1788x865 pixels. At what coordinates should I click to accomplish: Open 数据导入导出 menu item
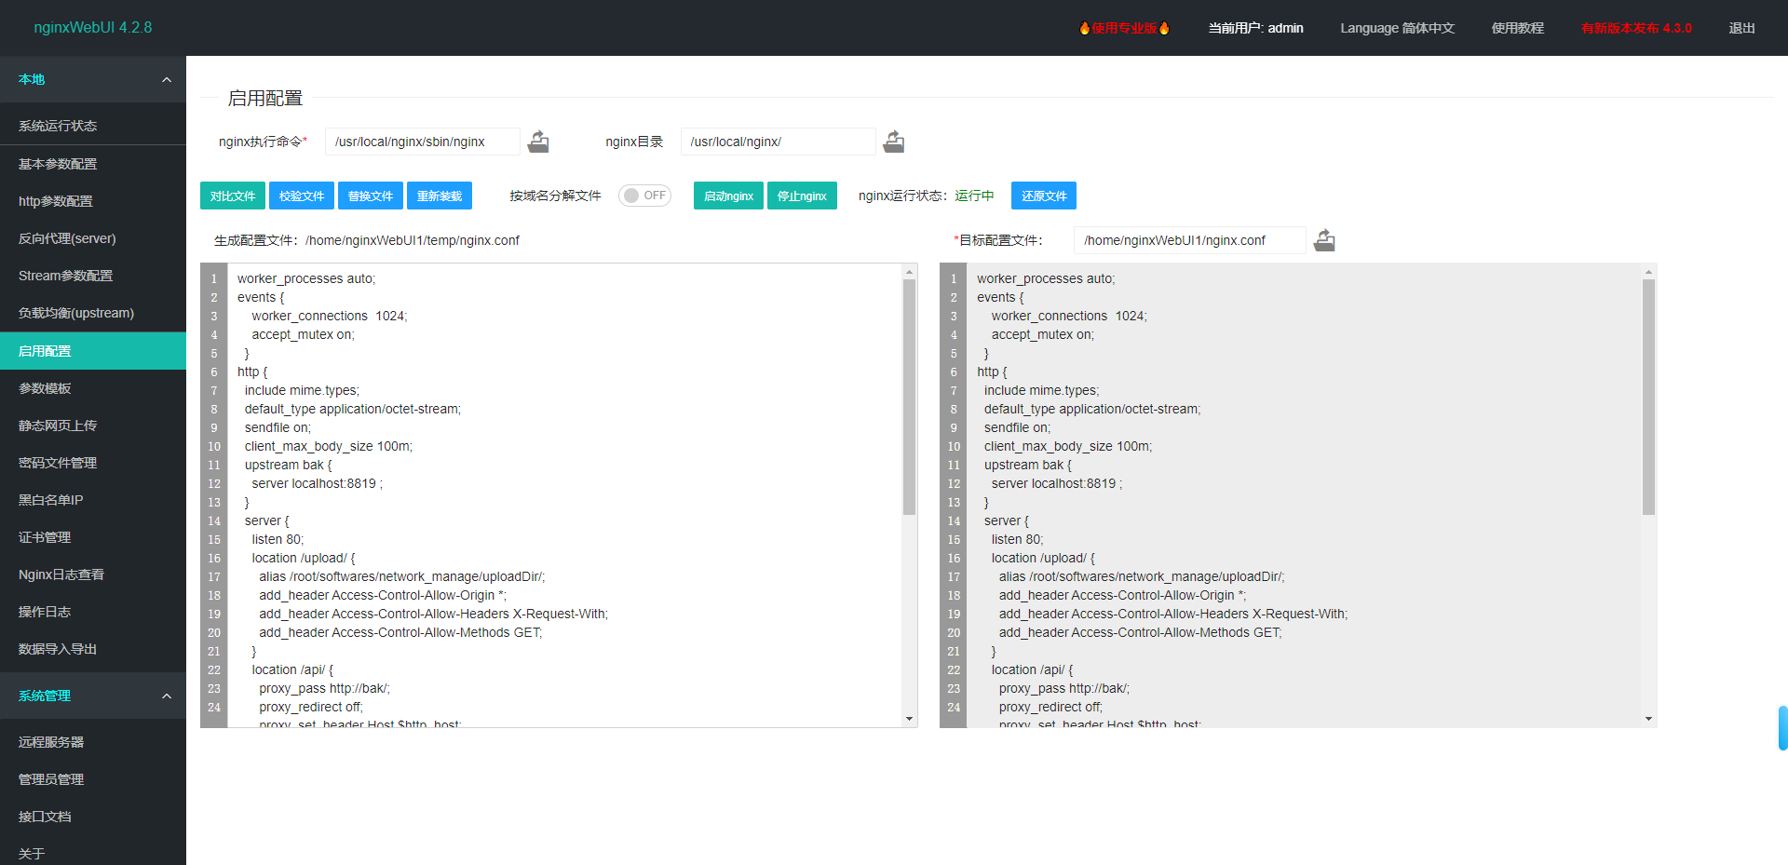(93, 649)
